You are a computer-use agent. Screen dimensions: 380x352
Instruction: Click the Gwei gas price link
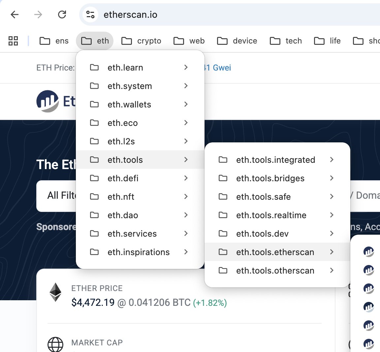pos(218,68)
